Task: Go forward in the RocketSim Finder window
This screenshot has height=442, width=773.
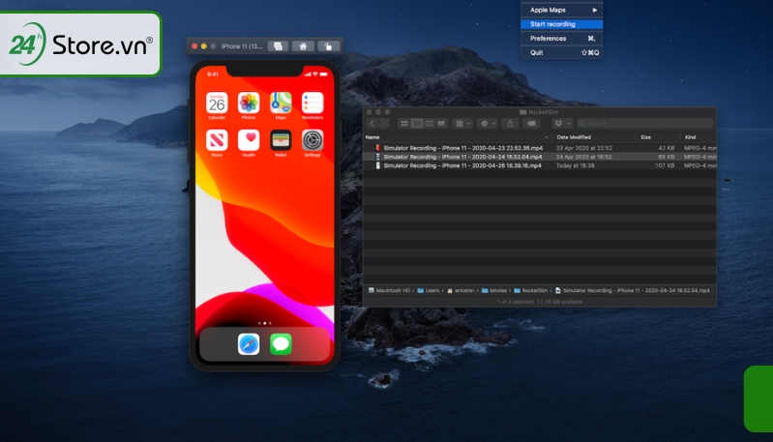Action: point(384,123)
